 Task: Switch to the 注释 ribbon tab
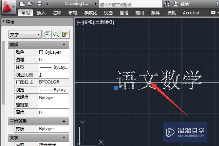(57, 13)
